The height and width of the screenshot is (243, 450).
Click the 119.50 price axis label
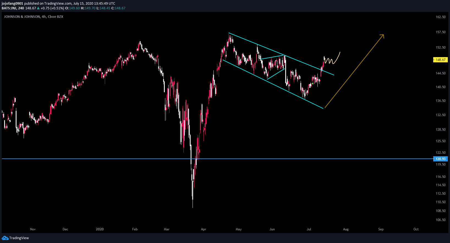coord(441,164)
